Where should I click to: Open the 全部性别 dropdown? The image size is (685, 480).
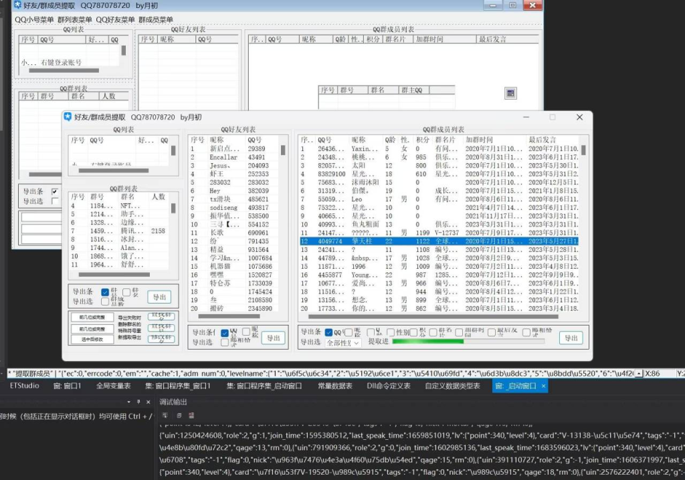tap(343, 343)
